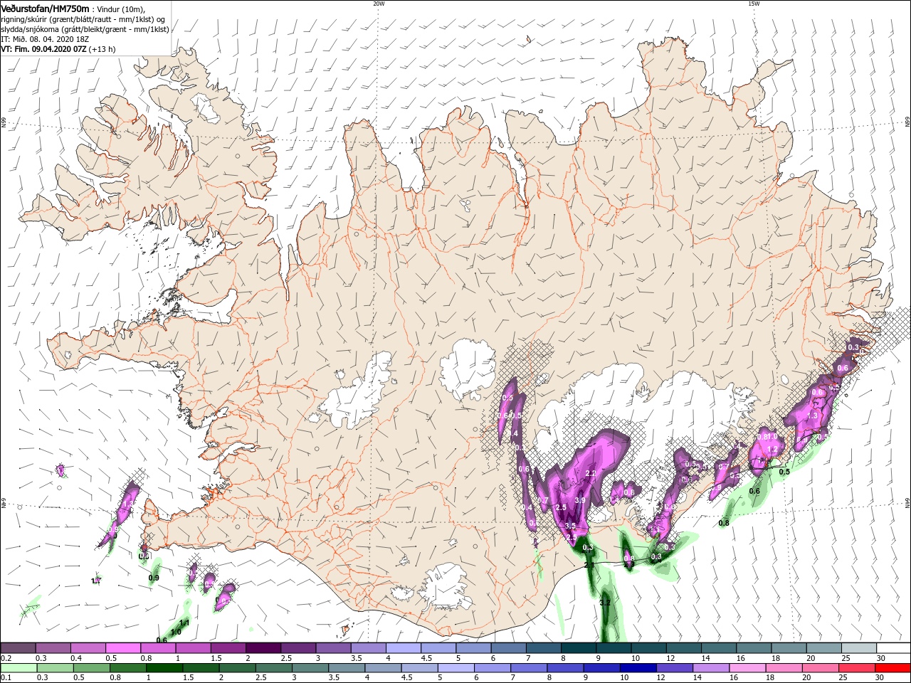The height and width of the screenshot is (683, 911).
Task: Select the palest green 0.1 legend swatch
Action: tap(18, 668)
